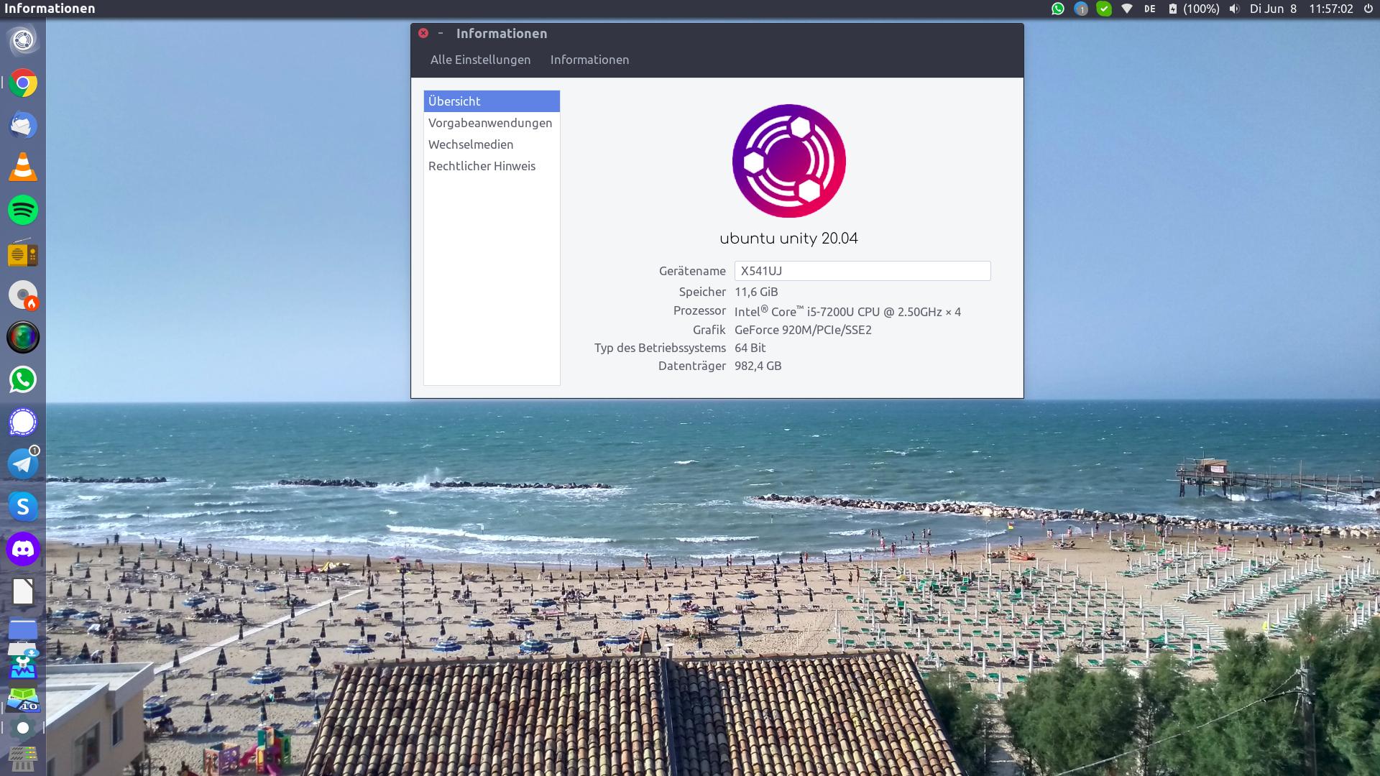Open Google Chrome from the launcher
This screenshot has width=1380, height=776.
pyautogui.click(x=23, y=83)
